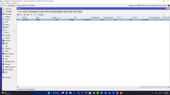Open Files in sidebar

[6, 43]
